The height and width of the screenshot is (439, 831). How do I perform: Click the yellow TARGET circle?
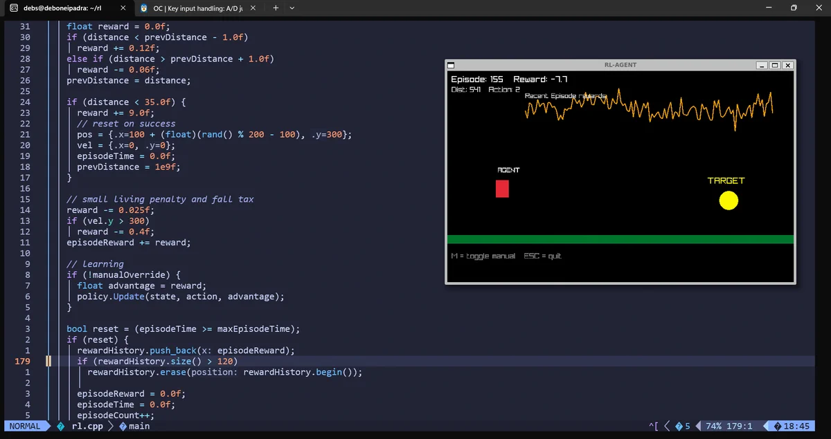(729, 200)
